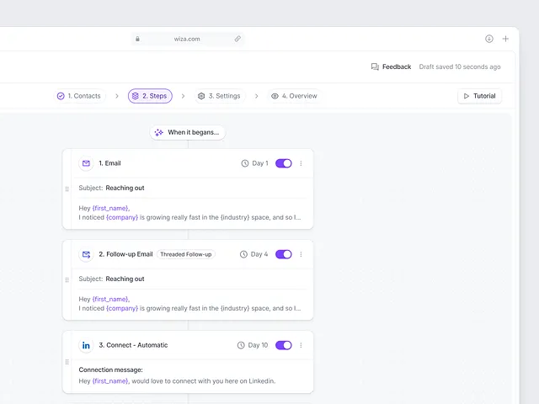Click the LinkedIn icon on Connect step
Screen dimensions: 539x404
(x=86, y=345)
